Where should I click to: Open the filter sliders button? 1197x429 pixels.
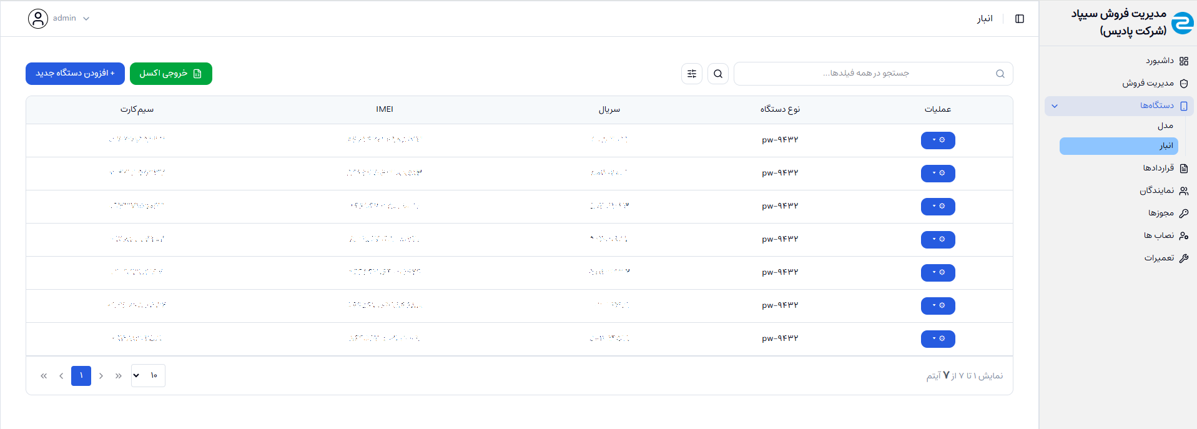pyautogui.click(x=692, y=74)
